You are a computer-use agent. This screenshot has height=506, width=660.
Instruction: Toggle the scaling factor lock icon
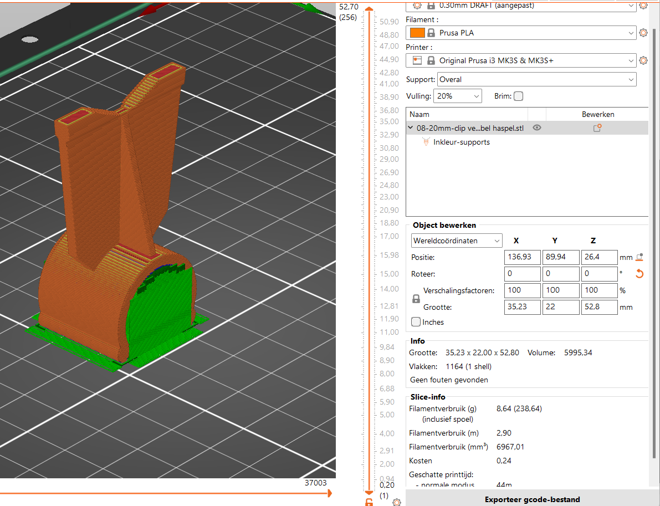[x=416, y=299]
